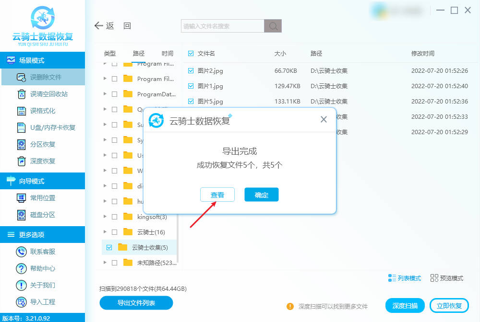Image resolution: width=480 pixels, height=322 pixels.
Task: Close the 导出完成 dialog with X
Action: tap(324, 119)
